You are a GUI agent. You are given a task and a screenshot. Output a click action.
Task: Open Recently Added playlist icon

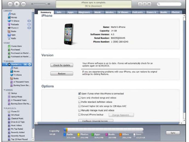[9, 132]
